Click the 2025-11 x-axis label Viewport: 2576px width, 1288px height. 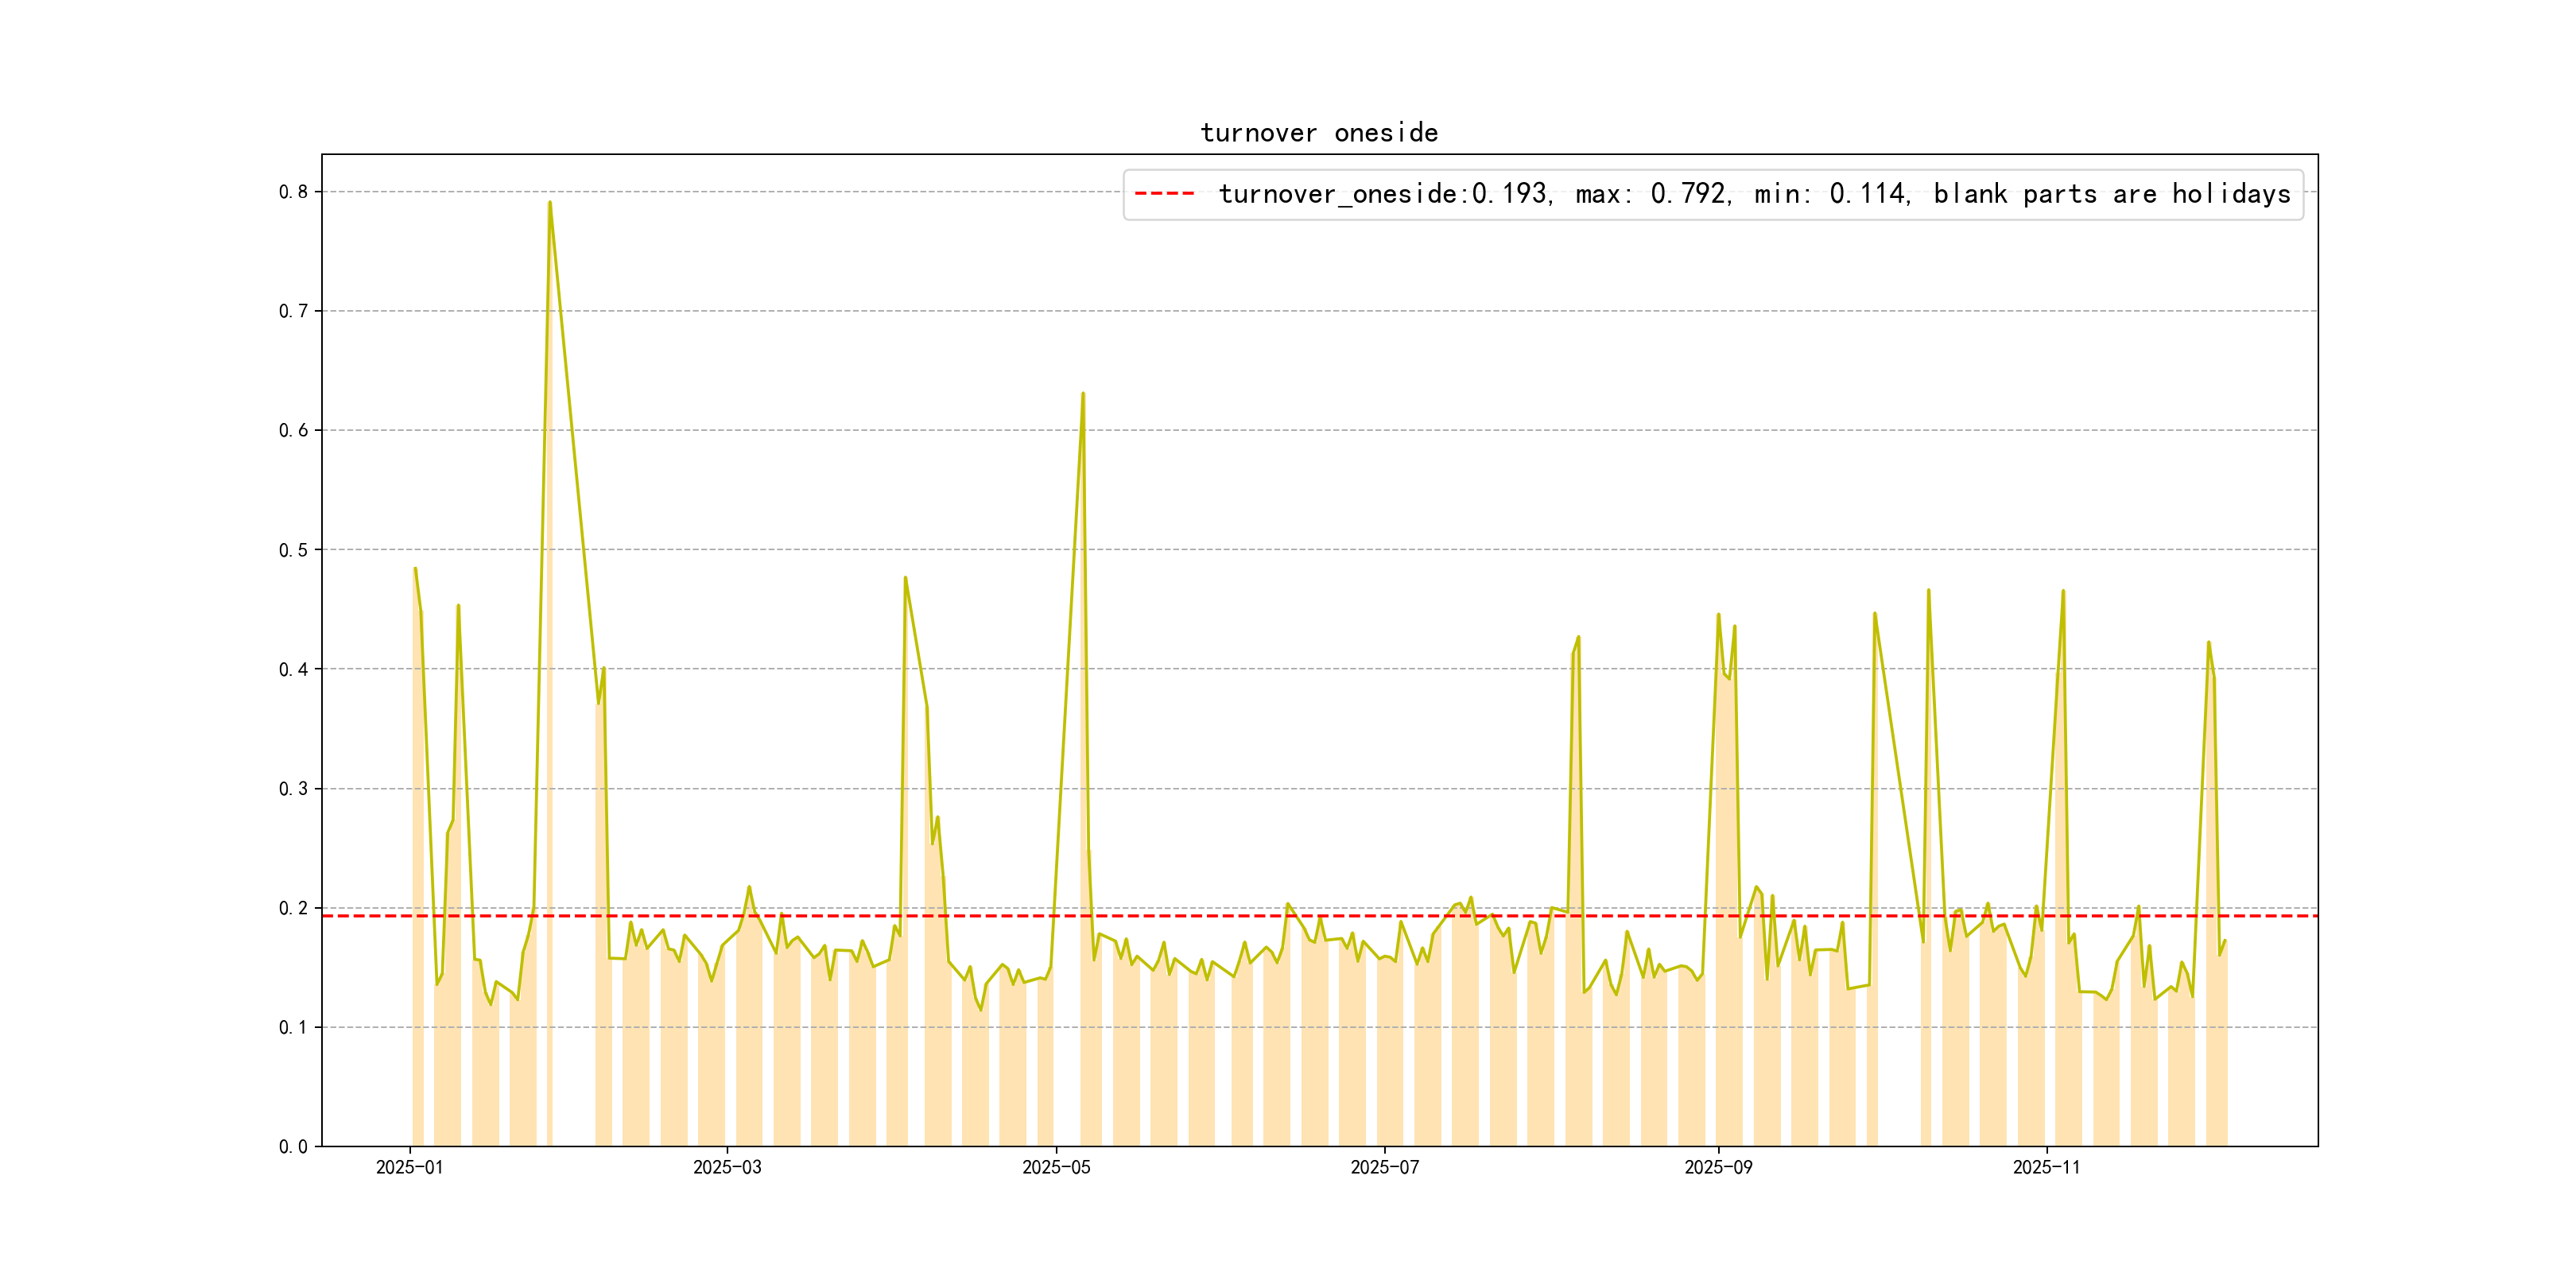(x=2046, y=1167)
